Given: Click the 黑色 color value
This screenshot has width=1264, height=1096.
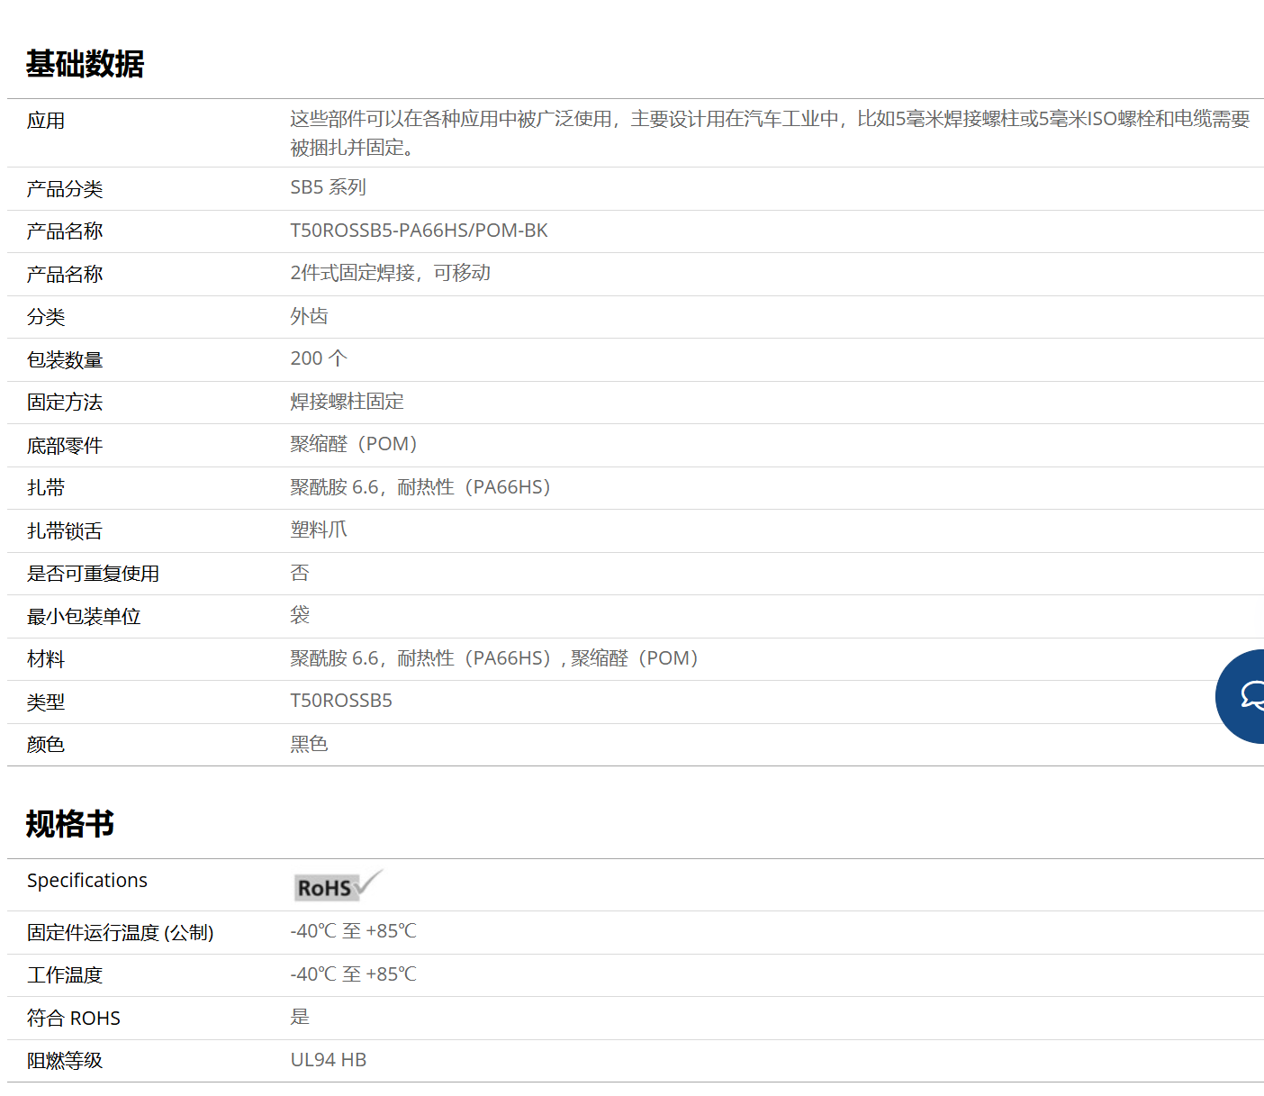Looking at the screenshot, I should click(x=309, y=744).
